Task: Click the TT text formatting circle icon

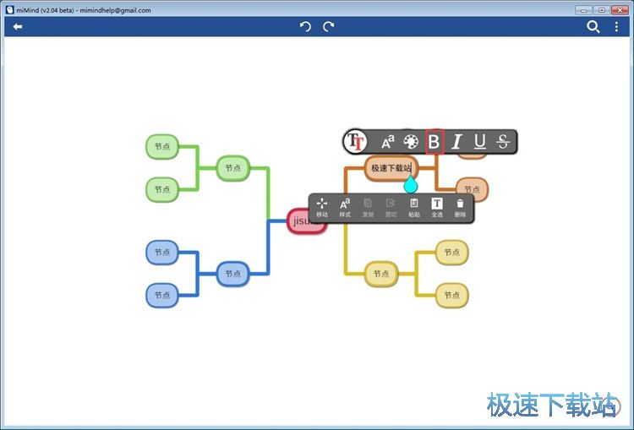Action: click(x=355, y=141)
